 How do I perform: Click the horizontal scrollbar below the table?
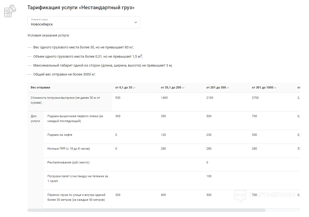point(146,210)
